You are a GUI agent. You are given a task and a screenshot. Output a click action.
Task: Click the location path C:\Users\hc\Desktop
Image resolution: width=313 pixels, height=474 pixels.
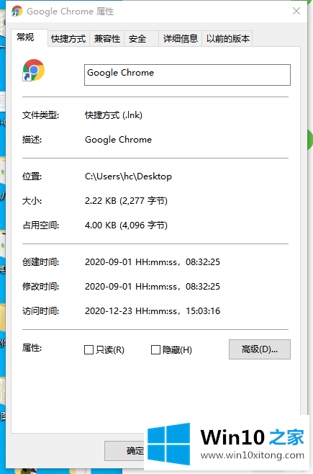point(128,176)
